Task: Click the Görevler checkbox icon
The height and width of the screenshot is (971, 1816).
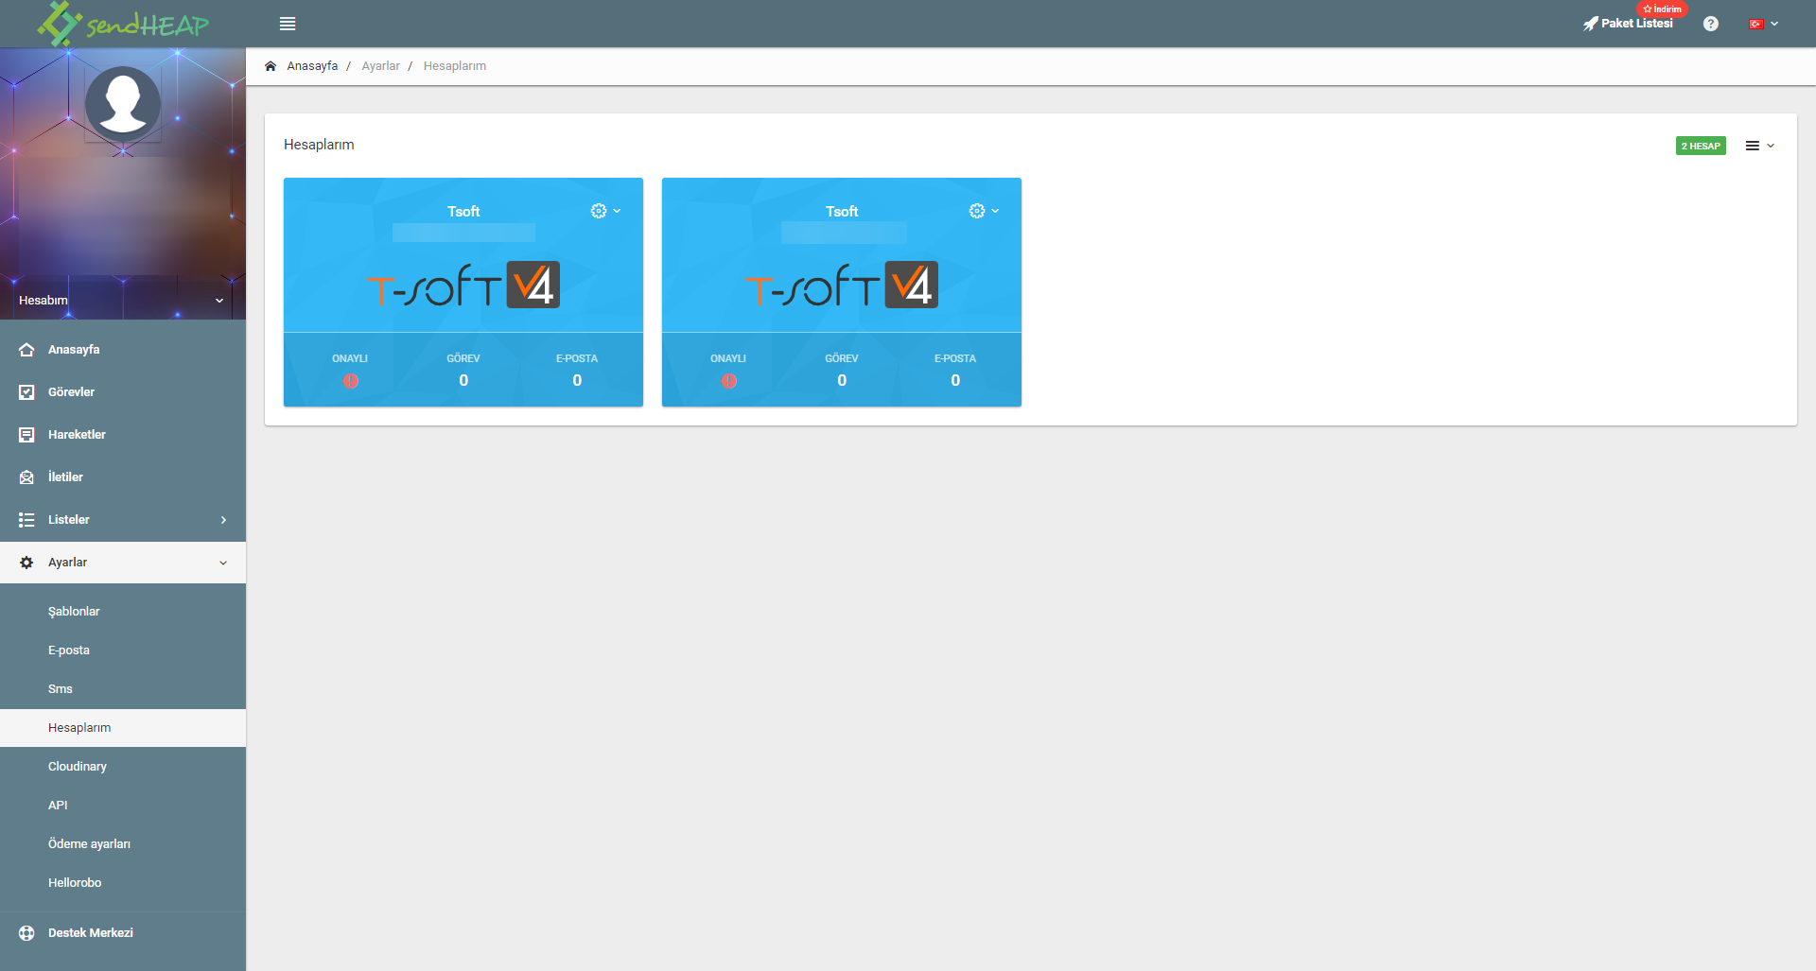Action: click(26, 392)
